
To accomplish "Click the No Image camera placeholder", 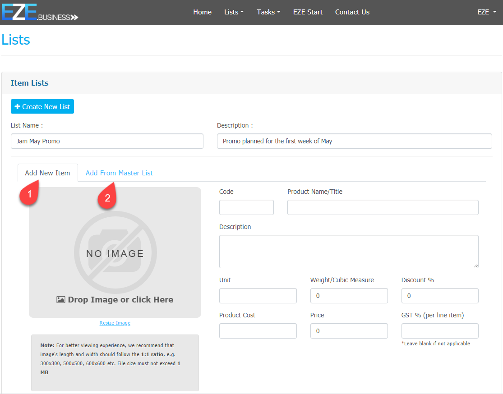I will [x=115, y=252].
